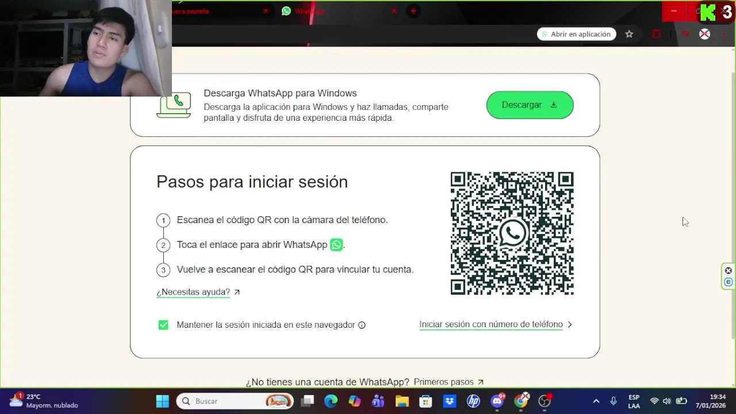
Task: Open Microsoft Teams from the taskbar
Action: (x=378, y=401)
